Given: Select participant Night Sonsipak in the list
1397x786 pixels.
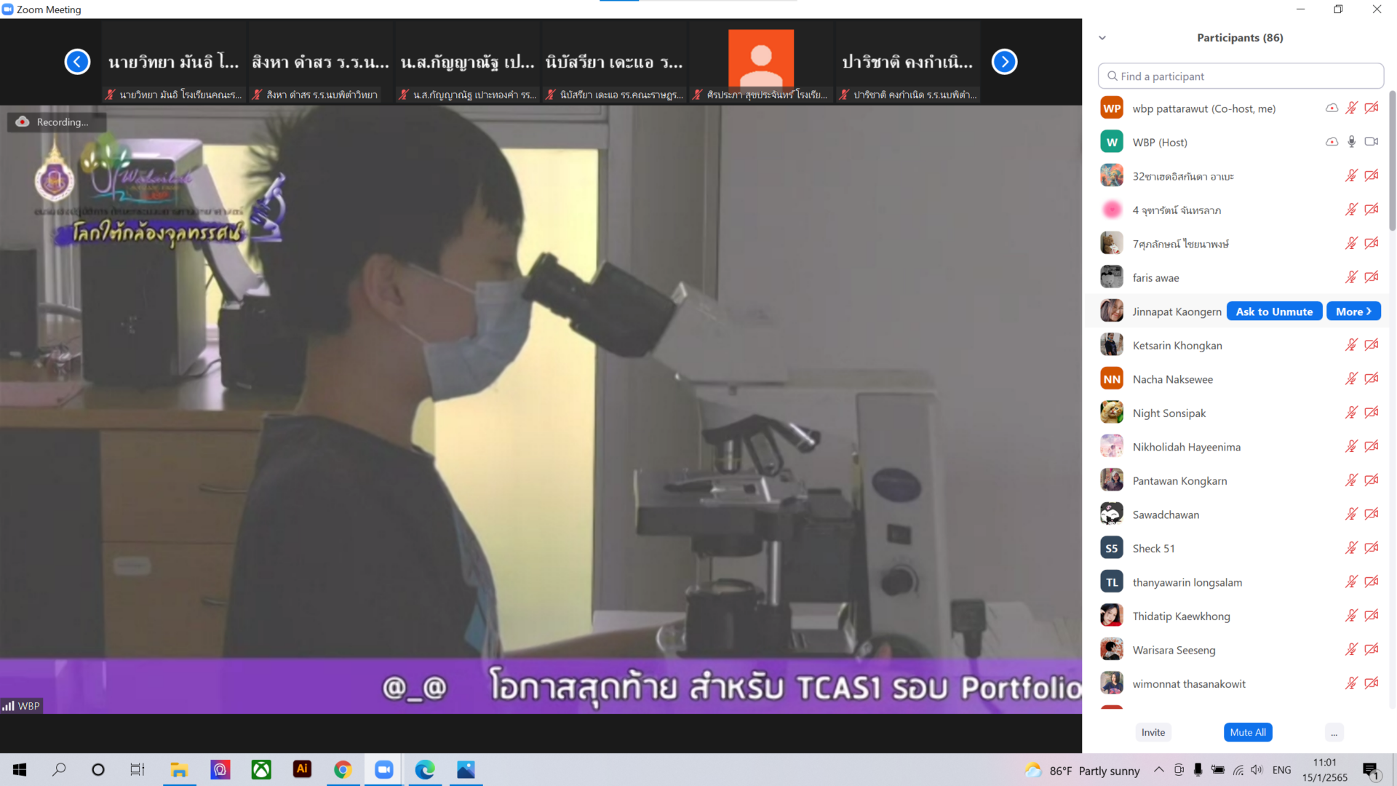Looking at the screenshot, I should [1169, 413].
